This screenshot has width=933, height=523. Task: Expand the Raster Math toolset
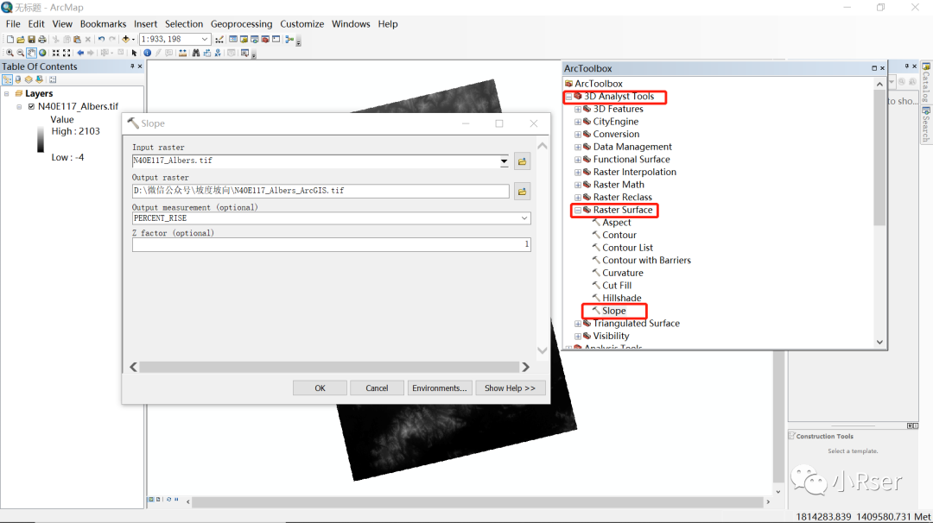coord(578,185)
